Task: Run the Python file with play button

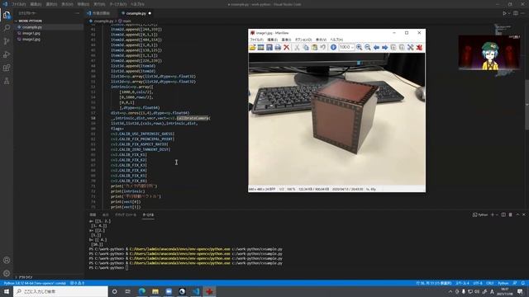Action: [x=504, y=13]
